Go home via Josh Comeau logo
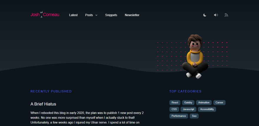259x126 pixels. pyautogui.click(x=45, y=15)
